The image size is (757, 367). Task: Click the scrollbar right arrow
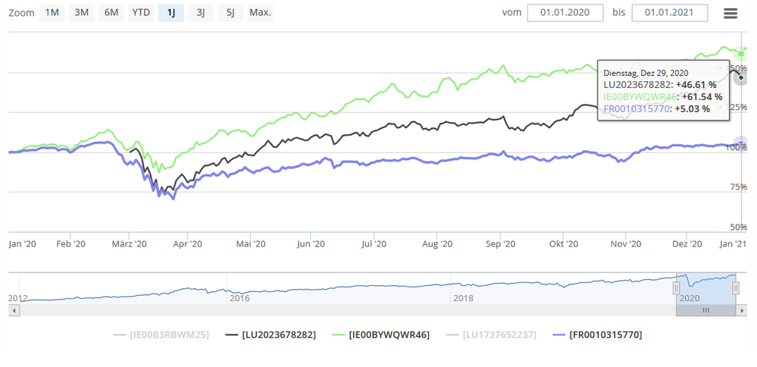[741, 310]
